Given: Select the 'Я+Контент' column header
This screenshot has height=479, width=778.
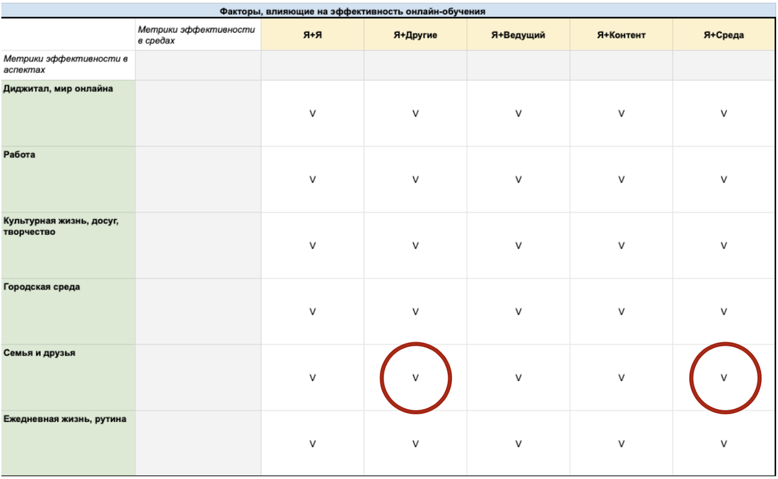Looking at the screenshot, I should [621, 35].
